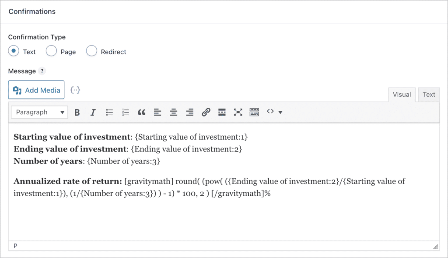Align text to the left
This screenshot has width=448, height=258.
(157, 113)
